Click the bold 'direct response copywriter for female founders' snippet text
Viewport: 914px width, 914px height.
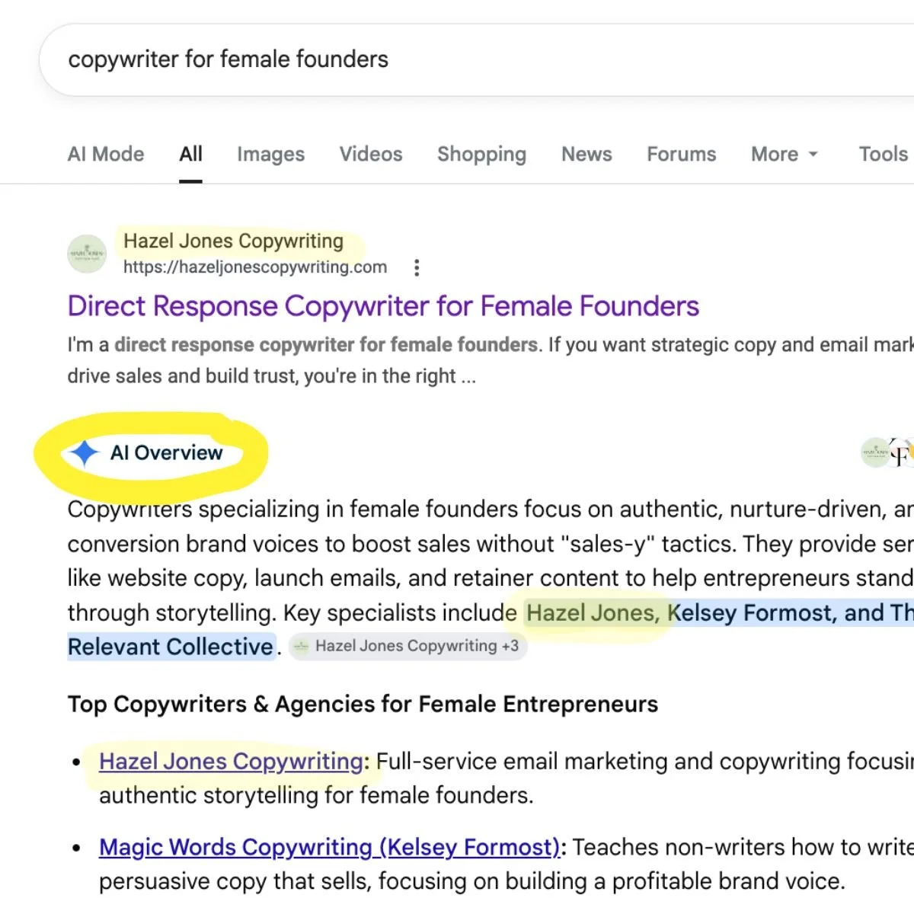326,345
